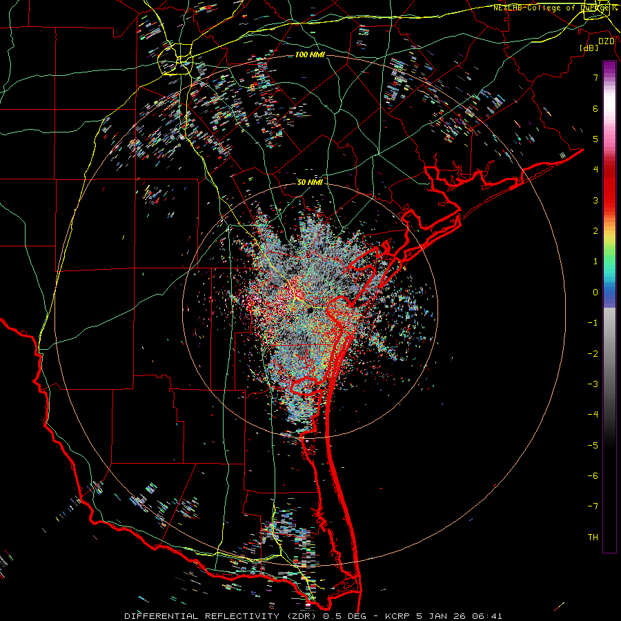Click the -5 dB legend tick label
Image resolution: width=621 pixels, height=621 pixels.
tap(593, 445)
